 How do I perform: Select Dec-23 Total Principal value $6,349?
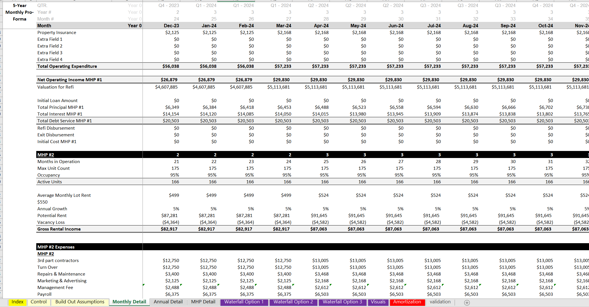pyautogui.click(x=172, y=107)
